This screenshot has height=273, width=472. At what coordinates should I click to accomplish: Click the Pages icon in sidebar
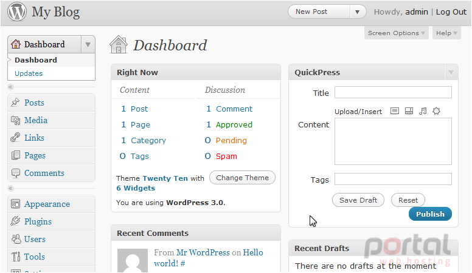point(15,155)
